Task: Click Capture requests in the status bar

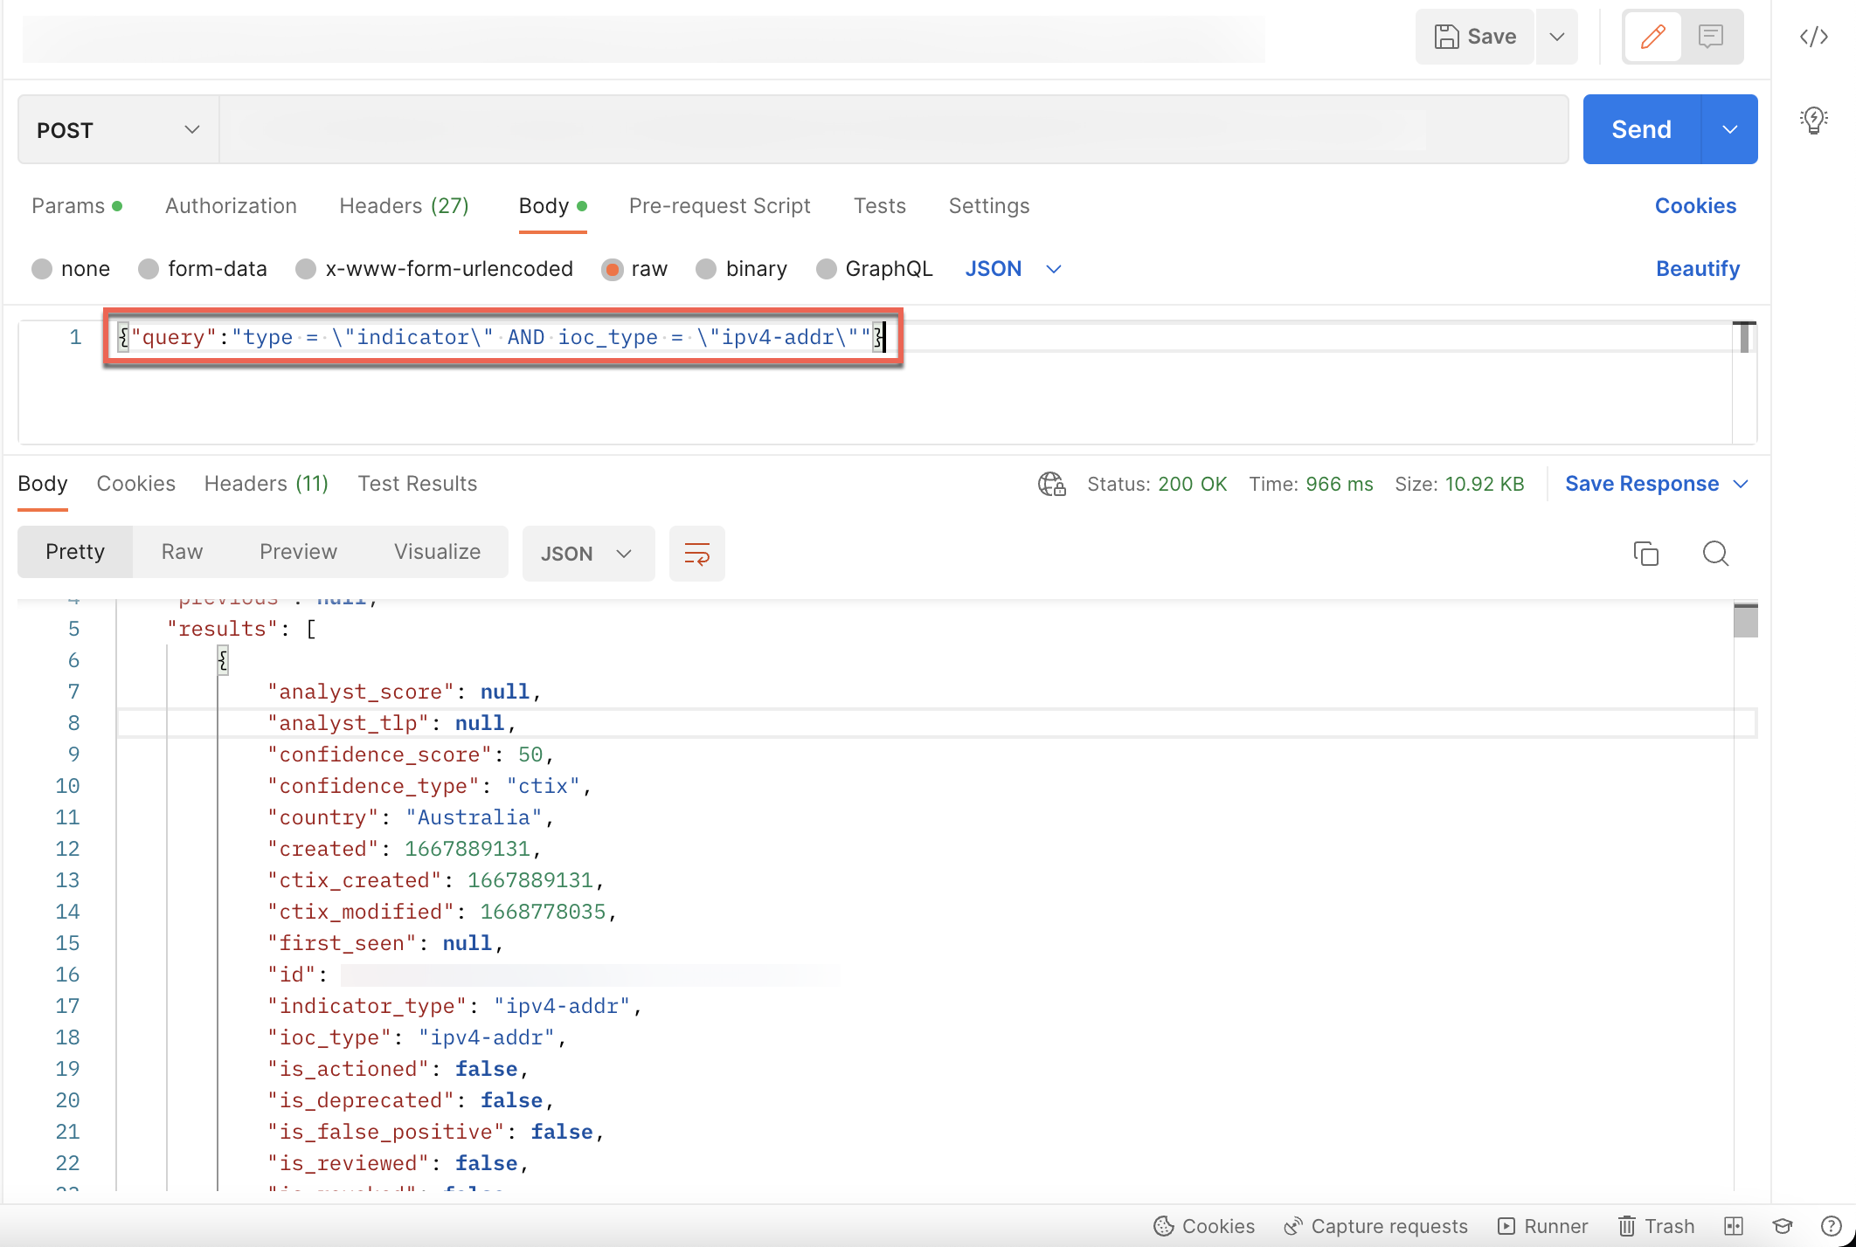Action: 1375,1226
